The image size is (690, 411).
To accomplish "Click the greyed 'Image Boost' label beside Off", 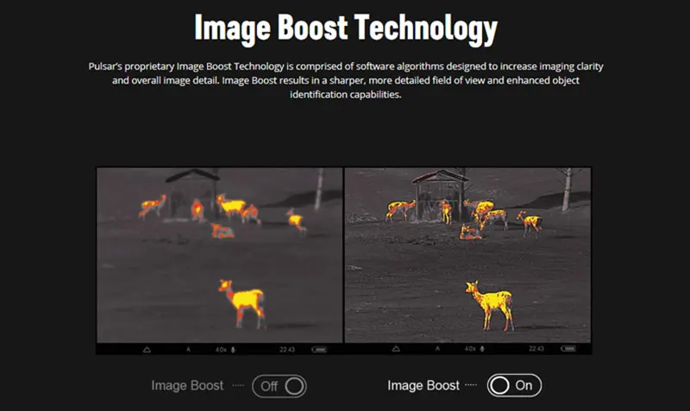I will click(x=187, y=385).
